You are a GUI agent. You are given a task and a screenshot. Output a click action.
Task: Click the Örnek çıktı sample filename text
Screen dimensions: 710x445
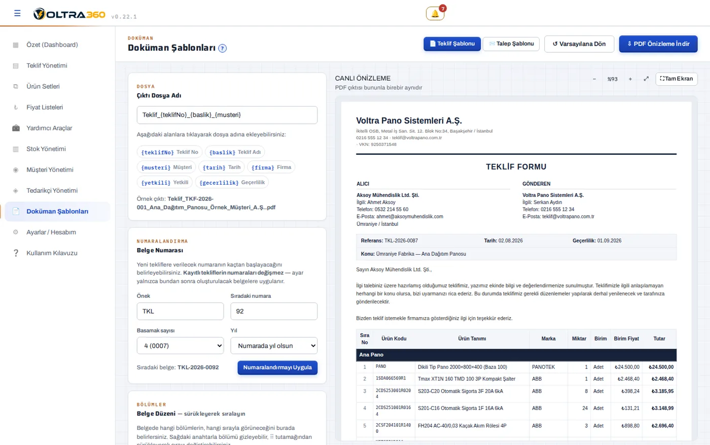(206, 203)
